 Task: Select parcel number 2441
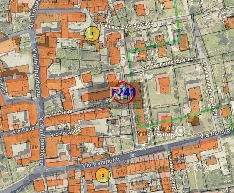pos(76,53)
